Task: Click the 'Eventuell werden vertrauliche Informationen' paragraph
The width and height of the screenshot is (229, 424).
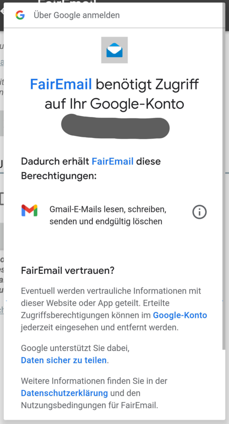Action: (x=114, y=309)
